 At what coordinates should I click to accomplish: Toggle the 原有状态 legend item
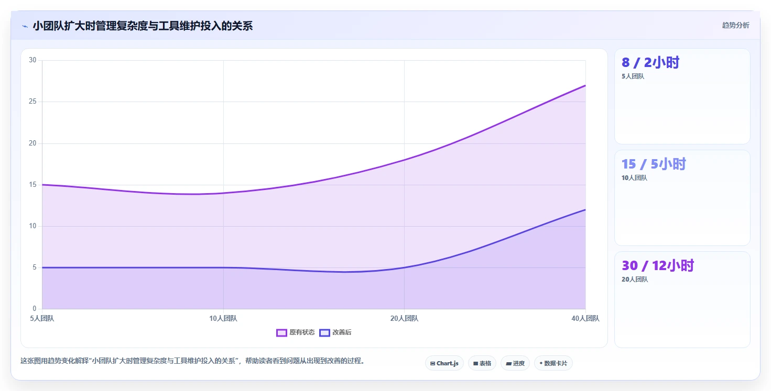(296, 332)
